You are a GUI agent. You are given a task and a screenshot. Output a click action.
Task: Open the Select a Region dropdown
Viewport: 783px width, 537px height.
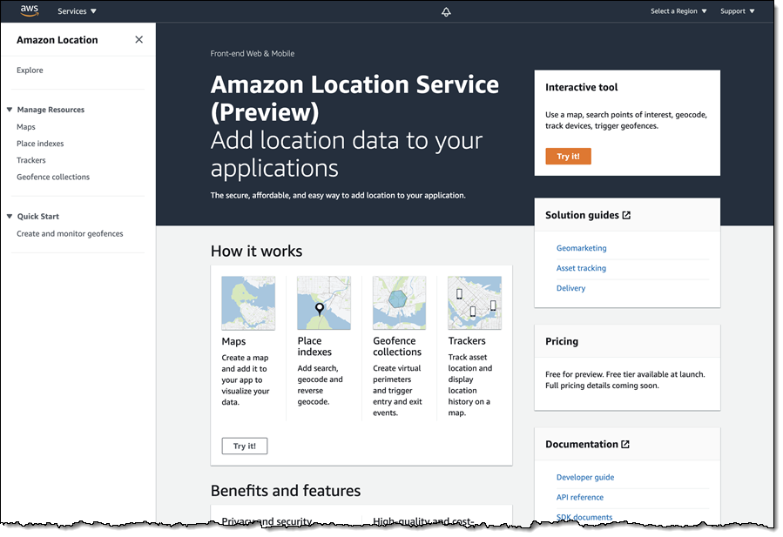coord(678,11)
